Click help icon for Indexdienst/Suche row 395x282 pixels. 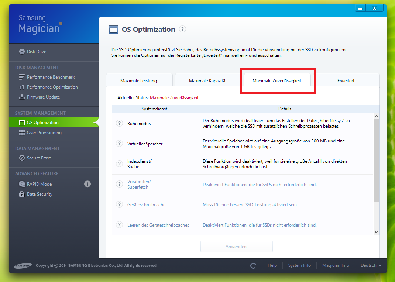click(119, 164)
